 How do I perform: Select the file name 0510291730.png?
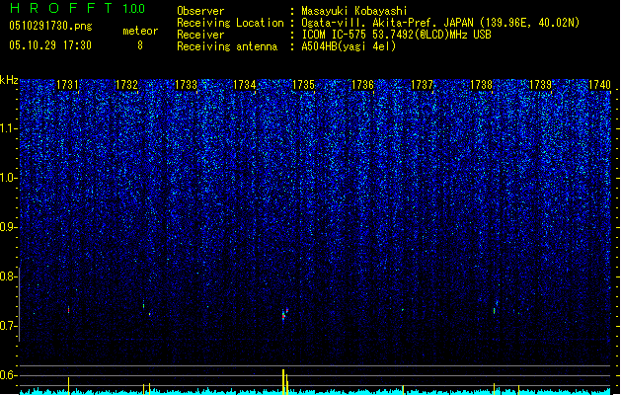50,26
